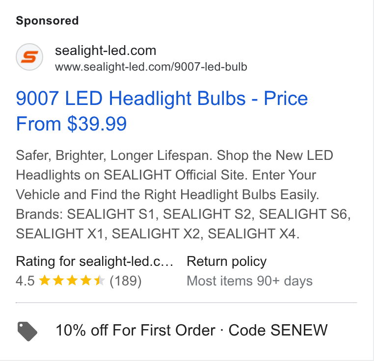Image resolution: width=374 pixels, height=361 pixels.
Task: Open the Return policy heading
Action: [227, 261]
